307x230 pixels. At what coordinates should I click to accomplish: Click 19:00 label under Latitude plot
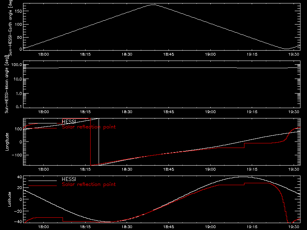(210, 227)
